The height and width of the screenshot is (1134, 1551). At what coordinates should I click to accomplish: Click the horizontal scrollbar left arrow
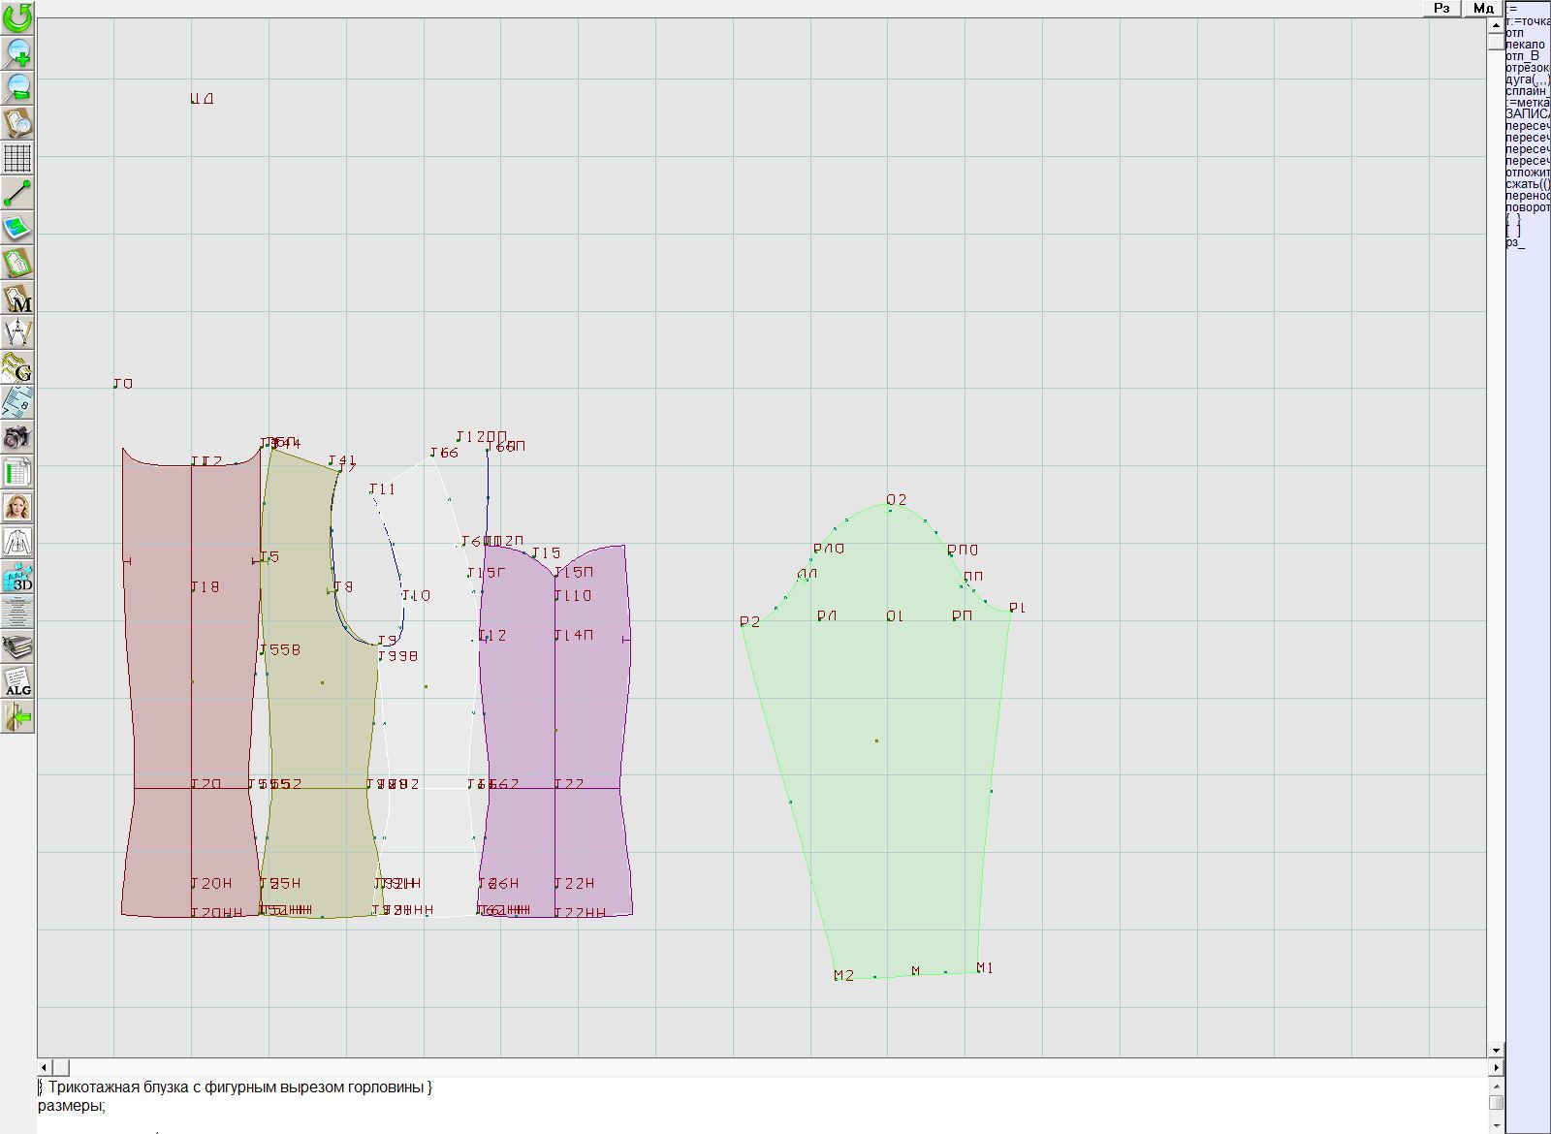pos(44,1067)
